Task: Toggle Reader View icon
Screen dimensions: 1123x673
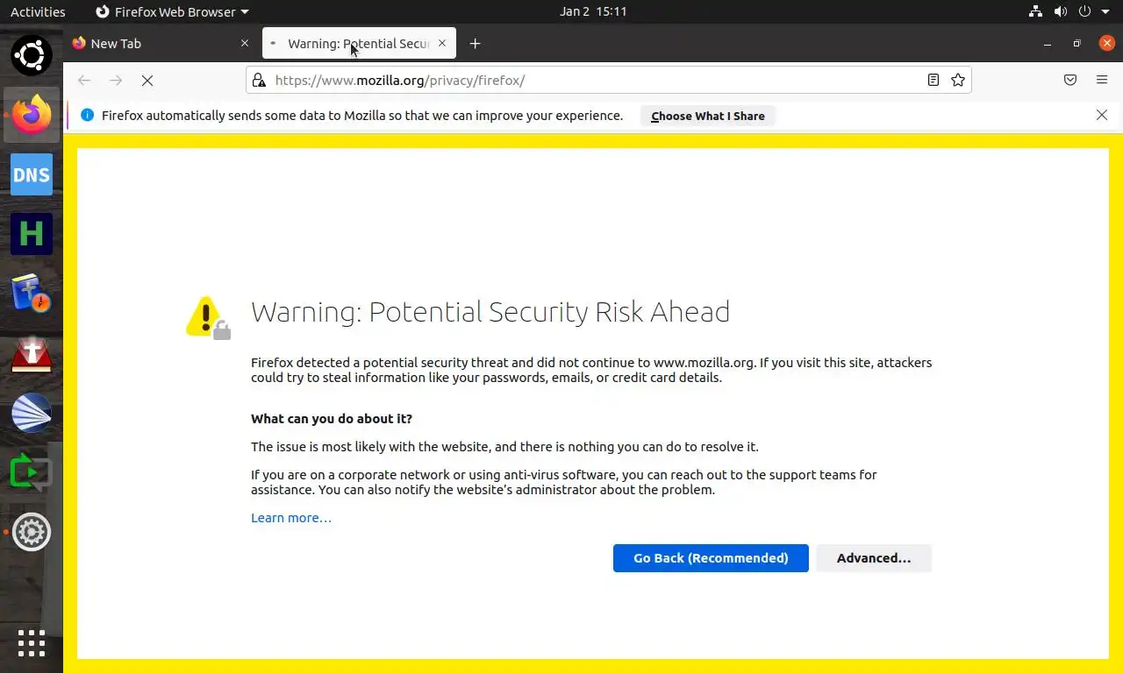Action: (x=933, y=81)
